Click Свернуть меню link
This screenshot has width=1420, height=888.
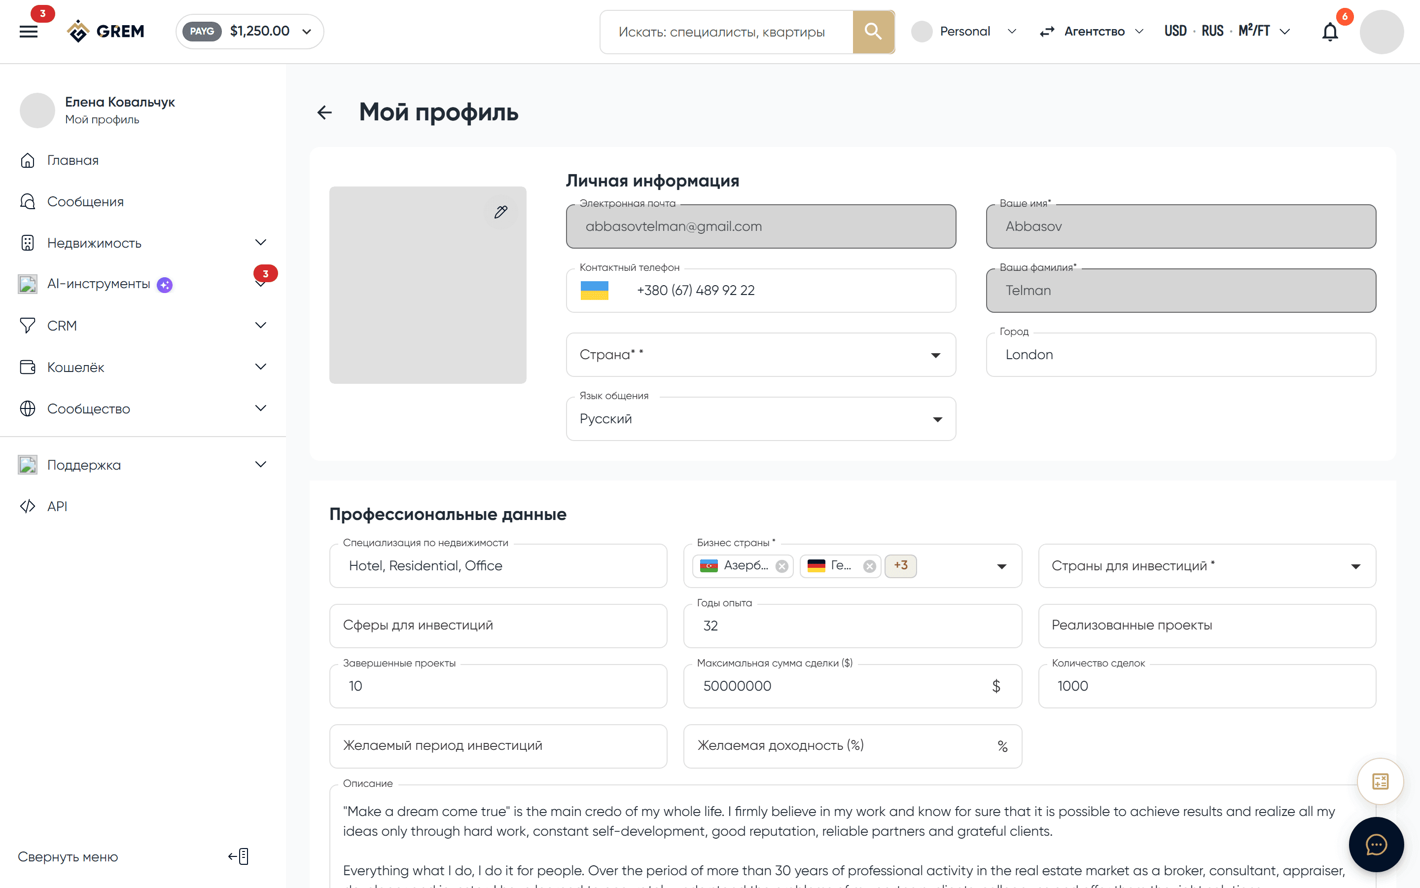68,857
